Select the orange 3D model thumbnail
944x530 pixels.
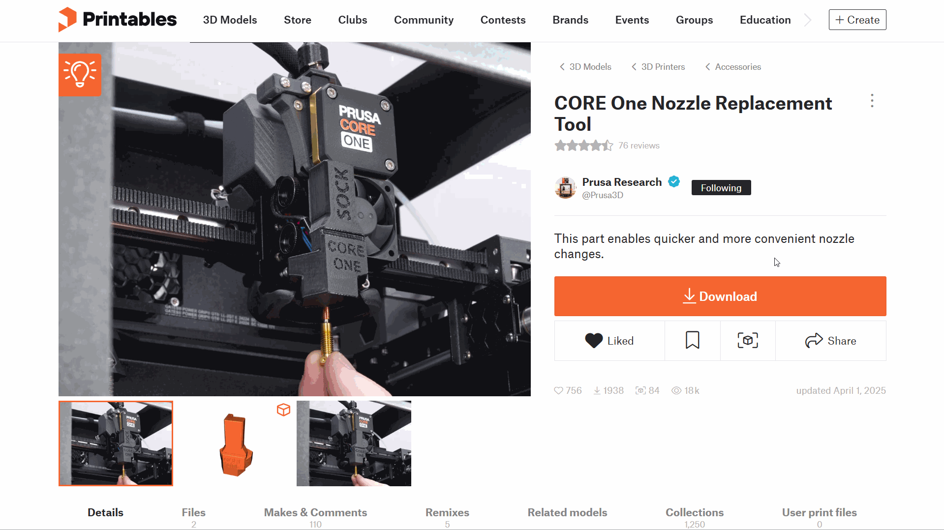point(235,443)
